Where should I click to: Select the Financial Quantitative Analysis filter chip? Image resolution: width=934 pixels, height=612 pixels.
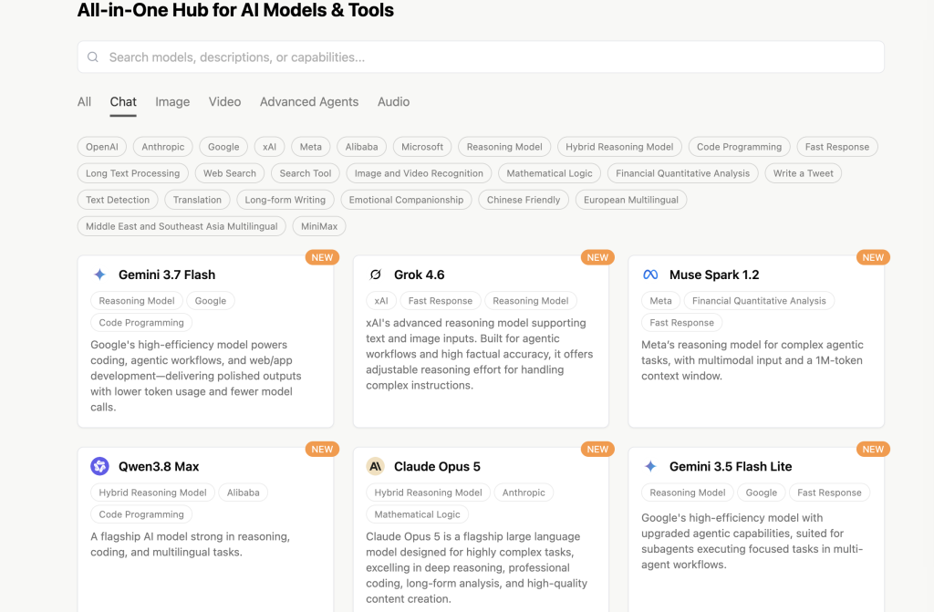point(682,173)
